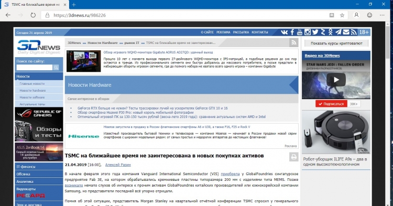Click рынок IT breadcrumb link
Screen dimensions: 393x206
pyautogui.click(x=132, y=43)
